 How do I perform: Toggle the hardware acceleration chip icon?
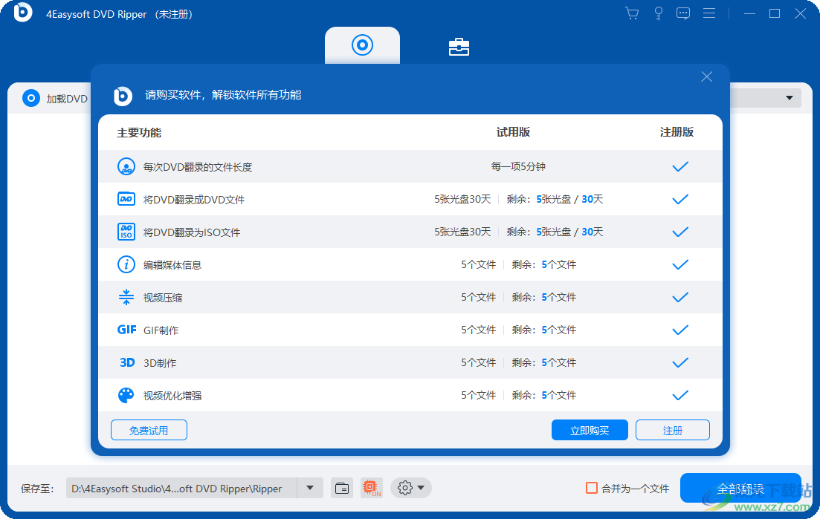(371, 489)
